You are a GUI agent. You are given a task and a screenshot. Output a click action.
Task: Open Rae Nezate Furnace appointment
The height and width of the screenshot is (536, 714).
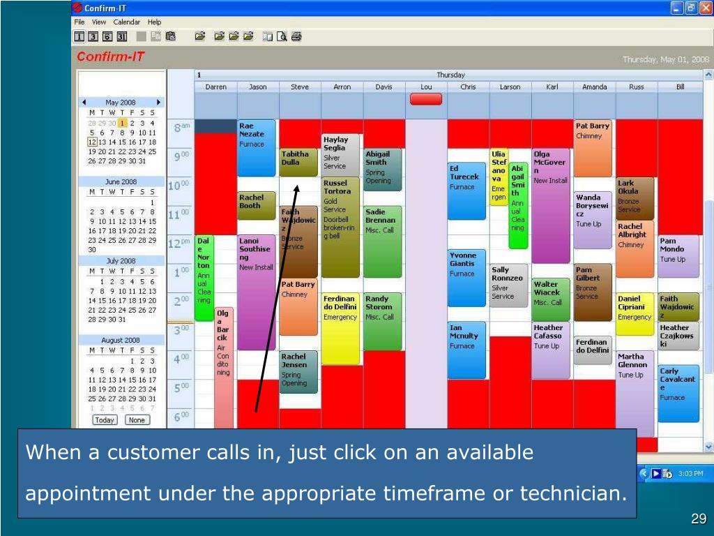[257, 148]
